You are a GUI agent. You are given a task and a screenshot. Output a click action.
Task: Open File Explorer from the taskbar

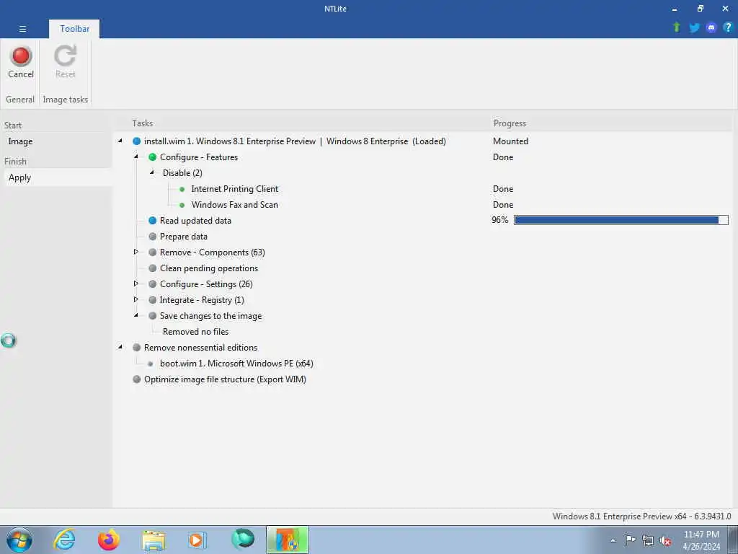[154, 540]
